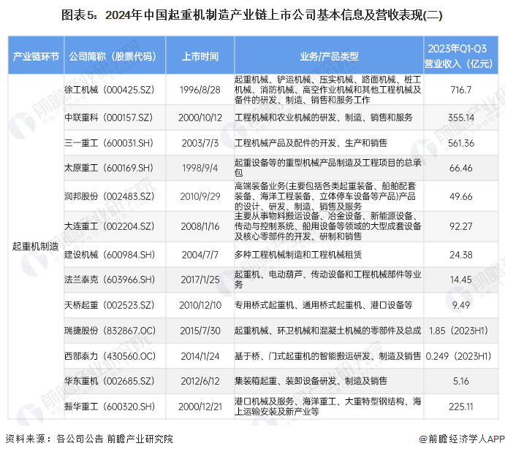Click revenue value 92.27

tap(461, 226)
